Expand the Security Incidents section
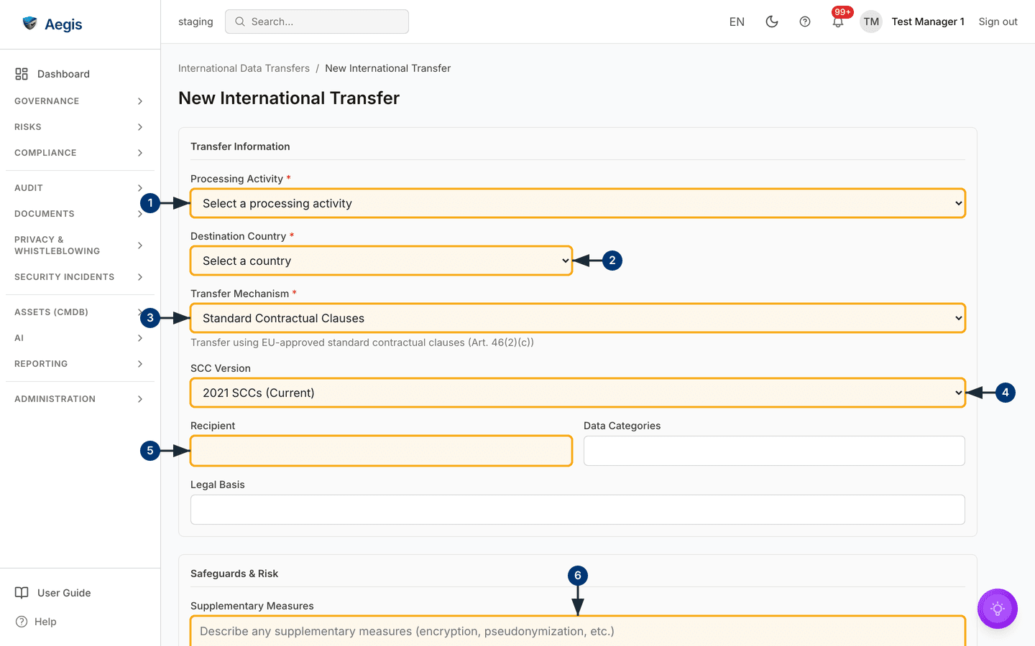The image size is (1035, 646). click(79, 277)
